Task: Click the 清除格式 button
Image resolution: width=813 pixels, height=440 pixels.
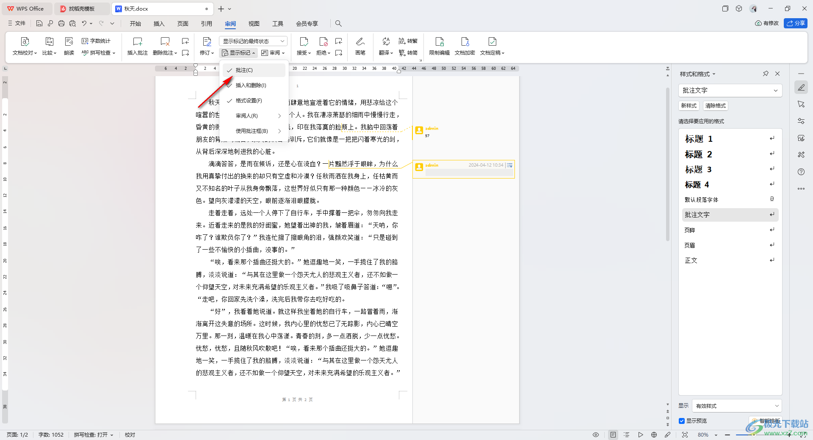Action: click(x=716, y=106)
